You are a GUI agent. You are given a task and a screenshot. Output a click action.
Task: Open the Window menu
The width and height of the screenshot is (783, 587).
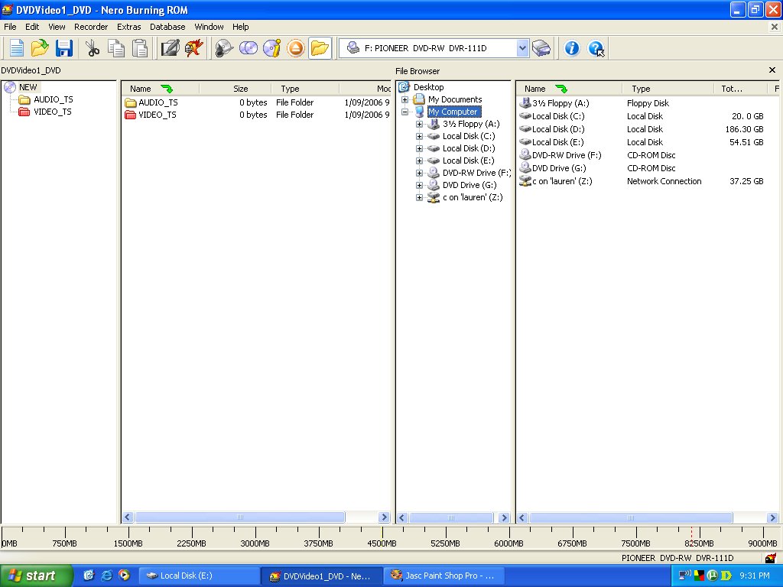click(209, 27)
